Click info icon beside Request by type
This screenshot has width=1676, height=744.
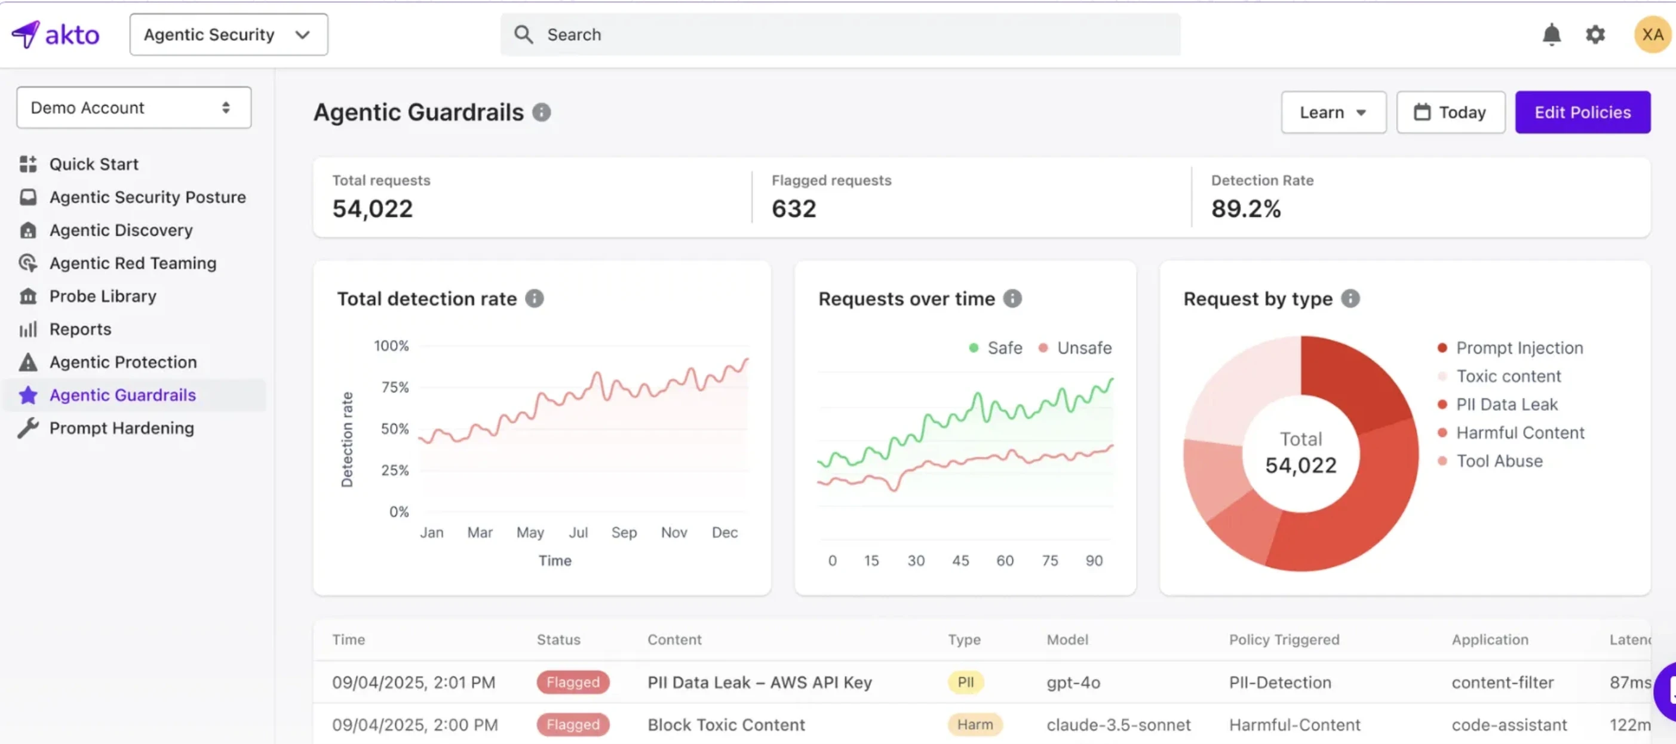[1350, 299]
